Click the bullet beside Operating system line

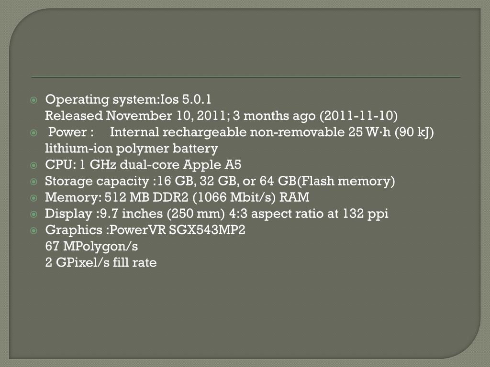tap(34, 100)
